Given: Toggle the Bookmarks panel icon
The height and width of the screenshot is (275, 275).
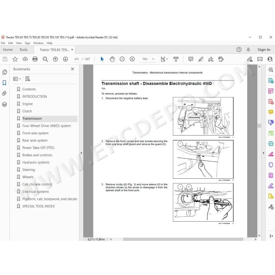Looking at the screenshot, I should [4, 83].
